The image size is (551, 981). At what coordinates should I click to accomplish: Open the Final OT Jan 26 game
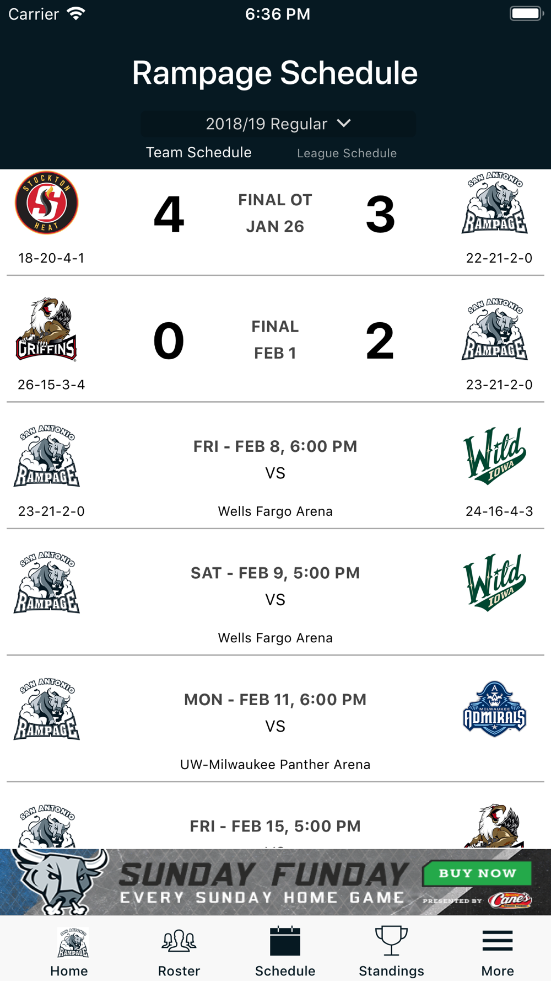pos(275,222)
